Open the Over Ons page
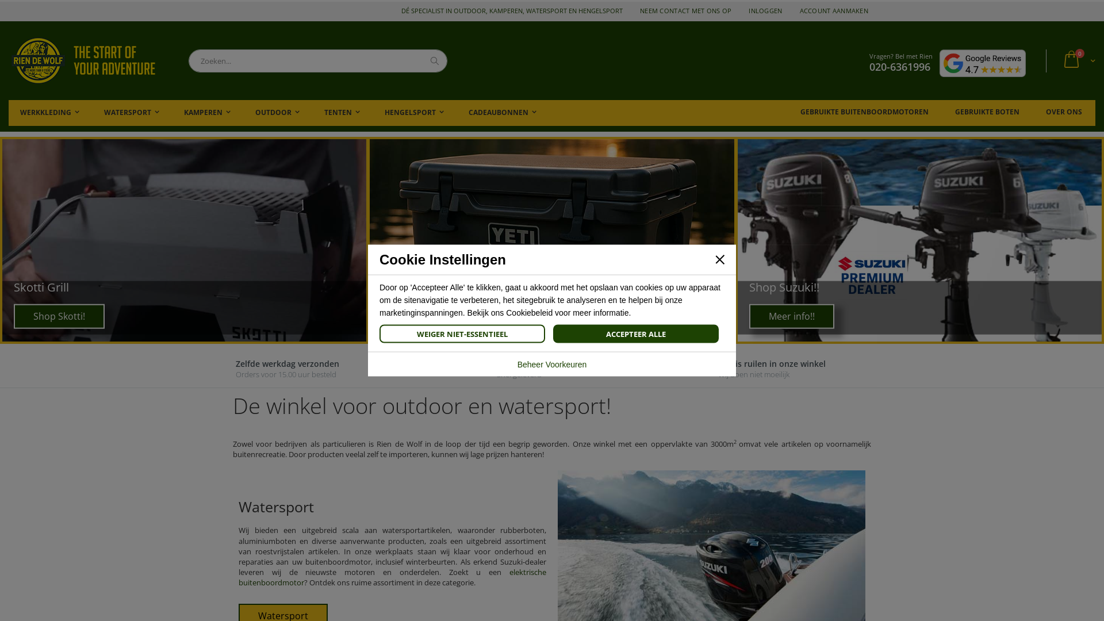This screenshot has height=621, width=1104. tap(1064, 112)
